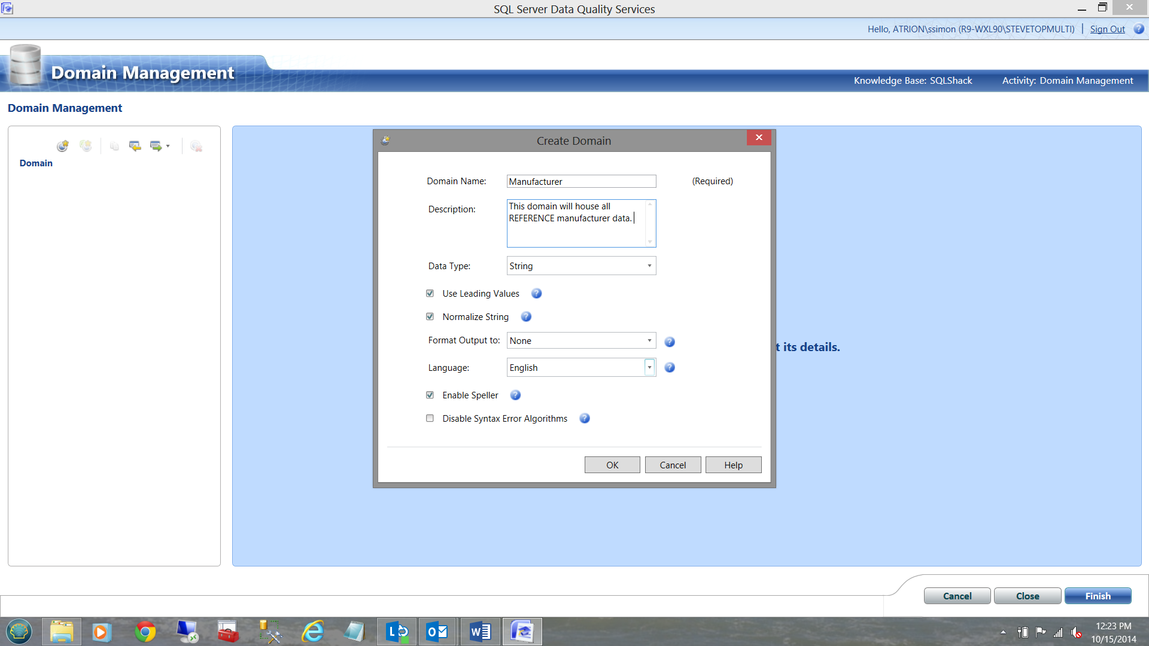This screenshot has height=646, width=1149.
Task: Click the Create a domain toolbar icon
Action: tap(63, 146)
